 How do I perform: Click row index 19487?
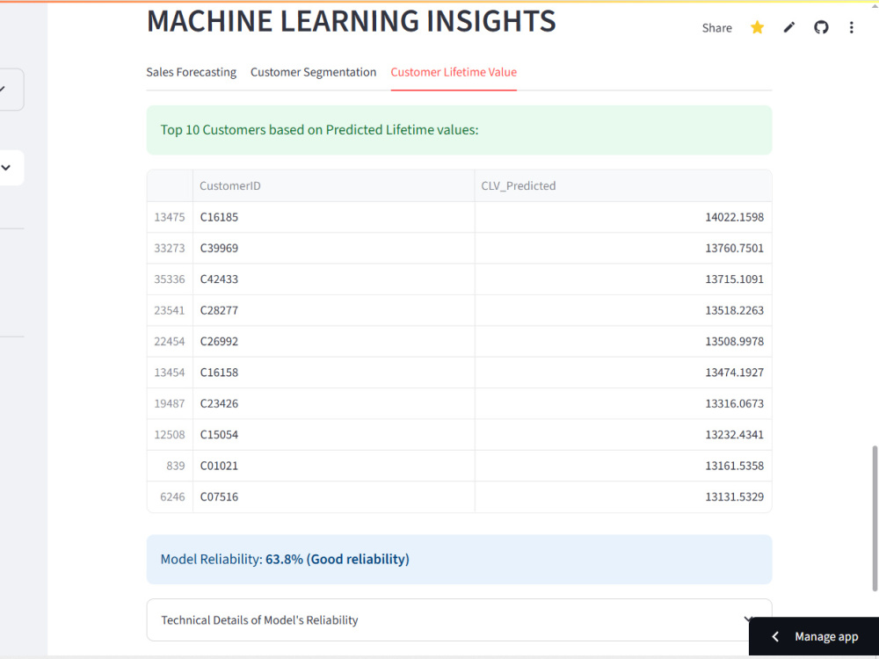[x=170, y=403]
